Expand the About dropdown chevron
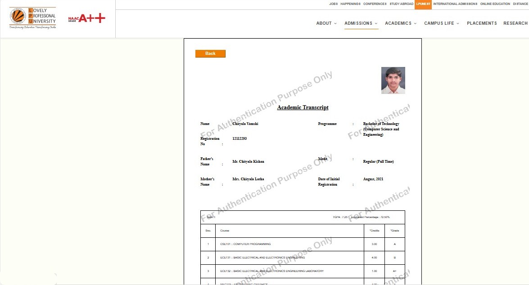Screen dimensions: 529x285 [335, 23]
